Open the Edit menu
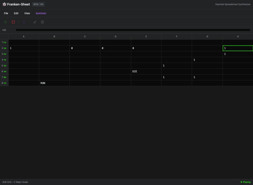Screen dimensions: 253x185 16,13
